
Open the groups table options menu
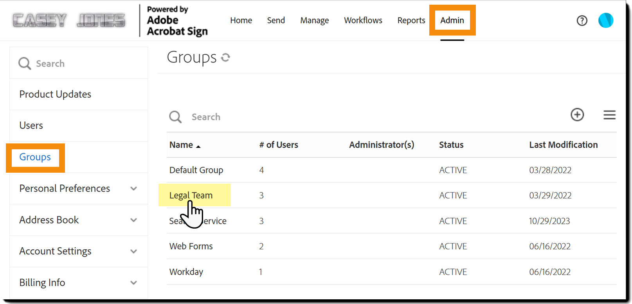(x=609, y=115)
